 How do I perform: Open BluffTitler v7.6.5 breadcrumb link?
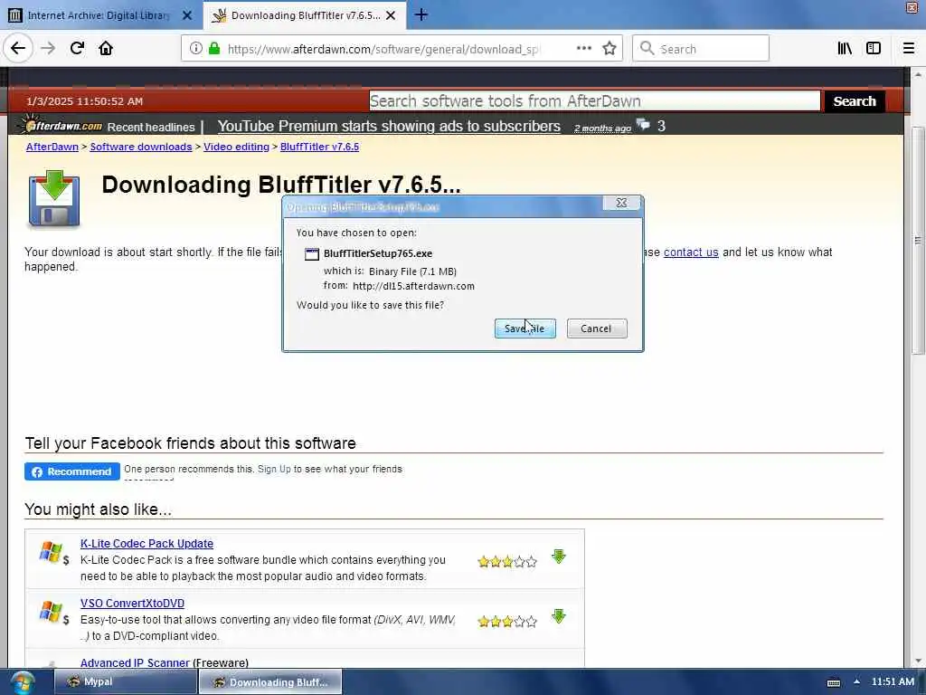point(319,147)
